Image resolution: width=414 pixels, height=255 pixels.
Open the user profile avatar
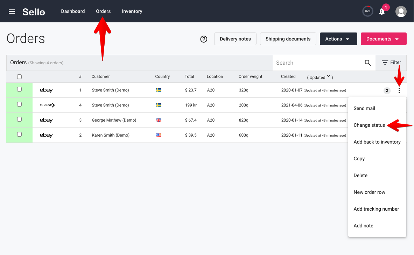401,11
